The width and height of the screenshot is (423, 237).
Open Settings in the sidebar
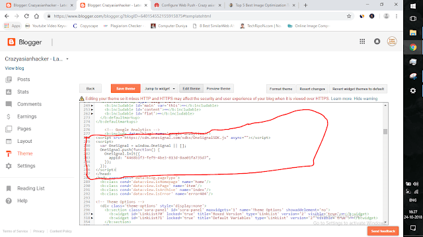tap(26, 166)
